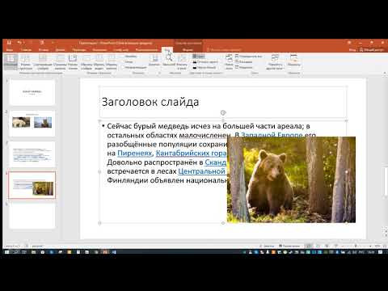Follow the Кантабрийских горах hyperlink

(192, 154)
